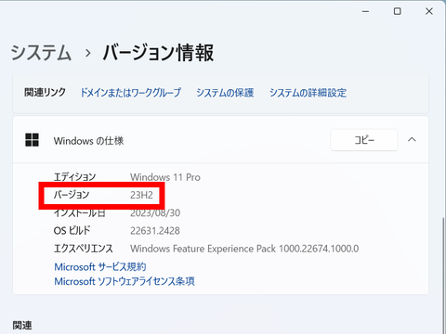Click the Windows logo icon beside Windows の仕様
The width and height of the screenshot is (446, 334).
point(32,140)
